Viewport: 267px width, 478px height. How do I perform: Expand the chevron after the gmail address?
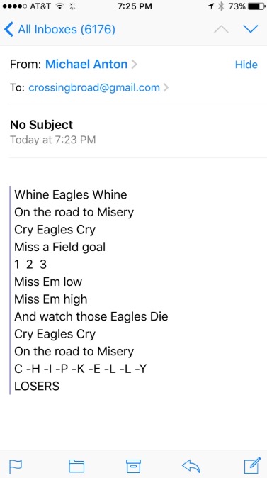(166, 88)
